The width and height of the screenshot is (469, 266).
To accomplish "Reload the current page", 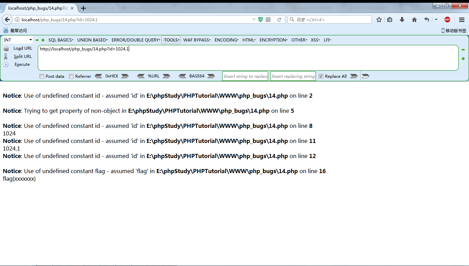I will (279, 20).
